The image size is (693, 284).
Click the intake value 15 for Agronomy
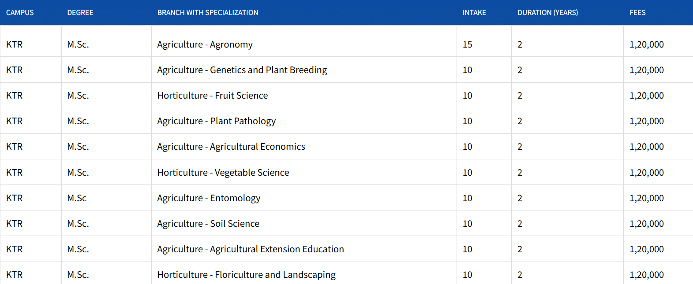click(467, 44)
